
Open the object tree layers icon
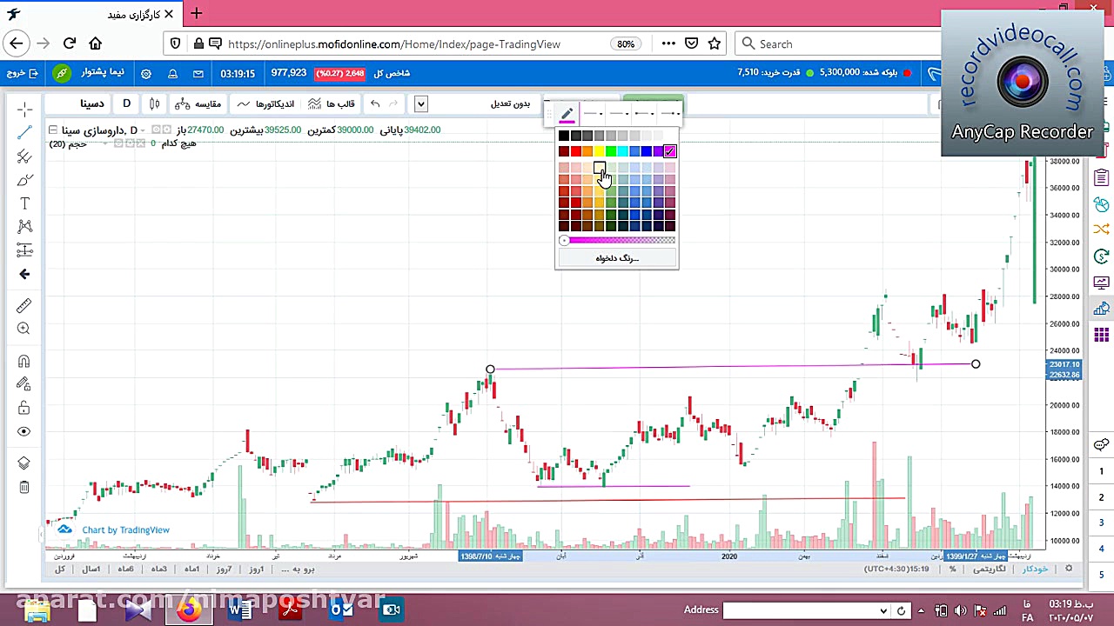click(x=24, y=463)
